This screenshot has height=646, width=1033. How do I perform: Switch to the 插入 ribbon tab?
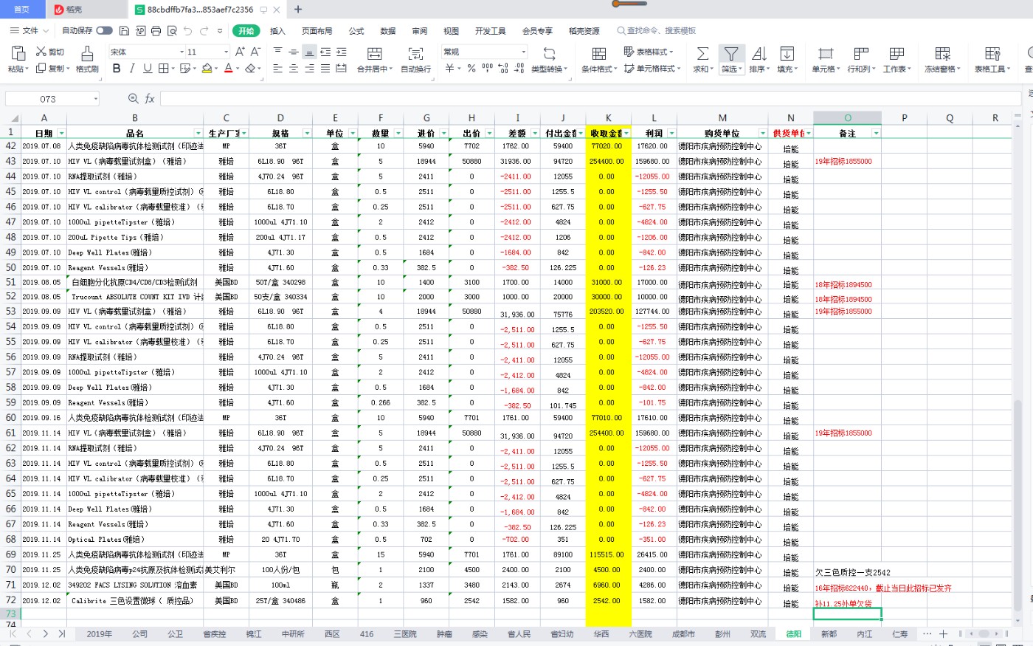[x=277, y=31]
